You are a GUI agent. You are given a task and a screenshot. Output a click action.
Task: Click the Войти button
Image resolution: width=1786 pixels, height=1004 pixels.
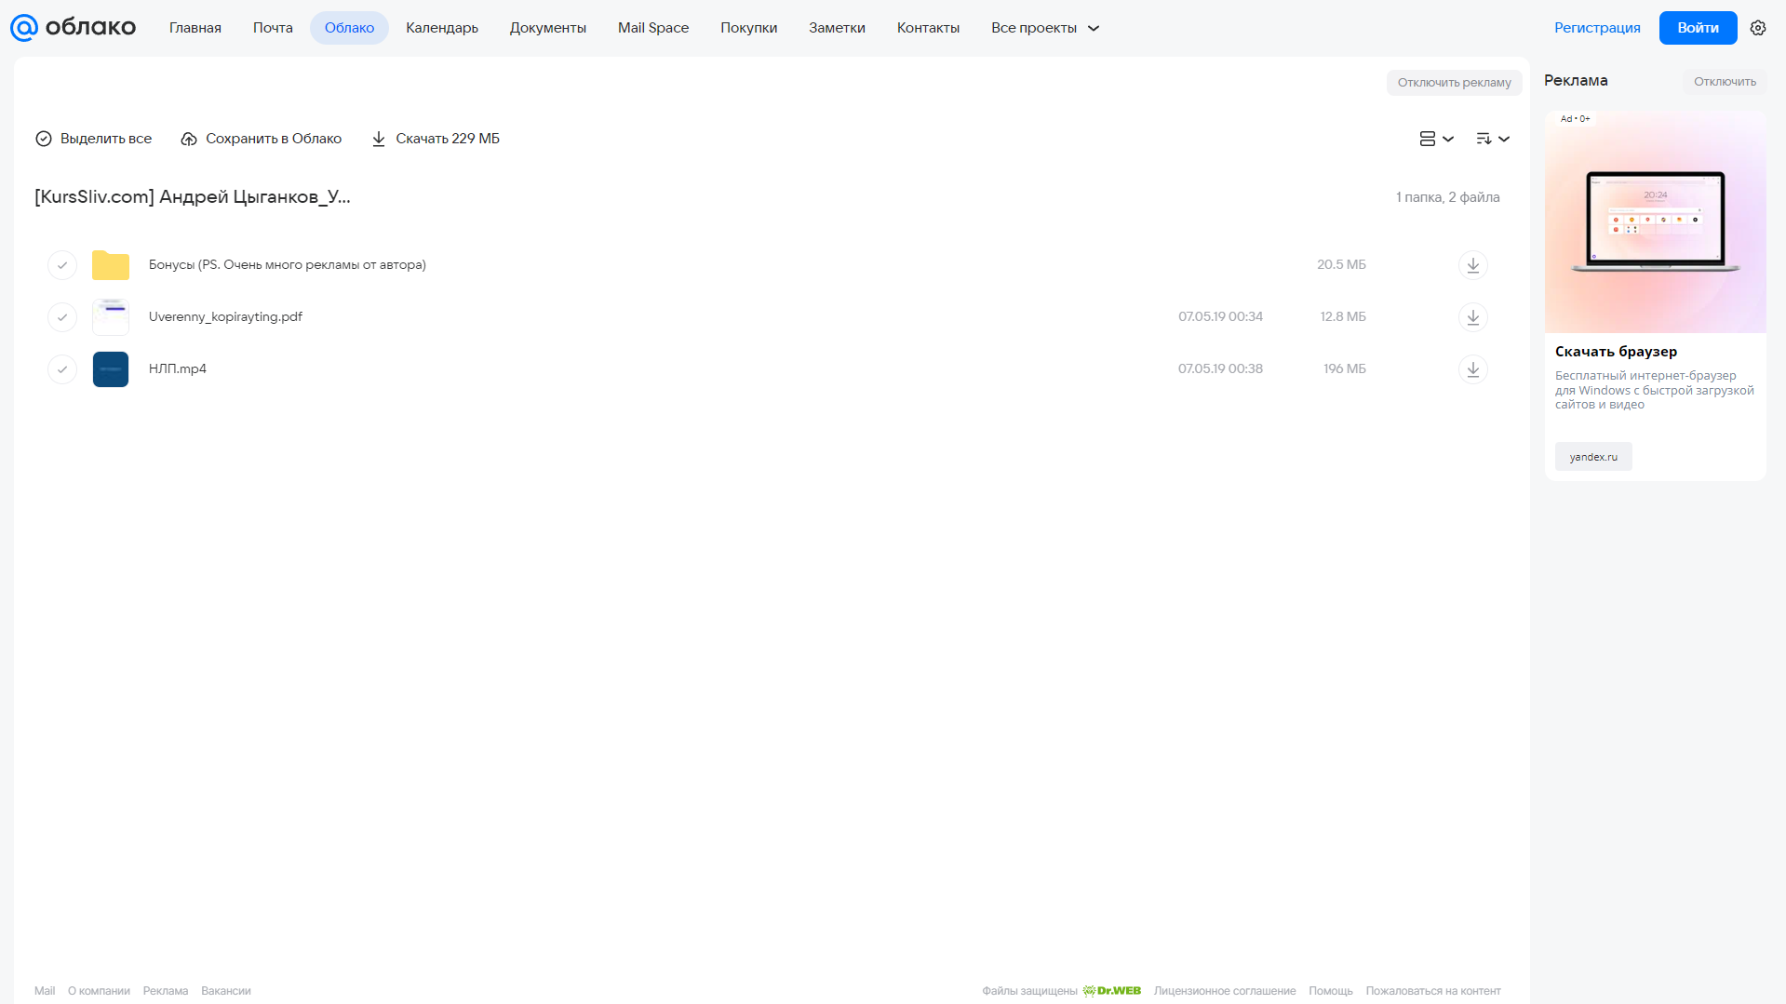point(1698,28)
